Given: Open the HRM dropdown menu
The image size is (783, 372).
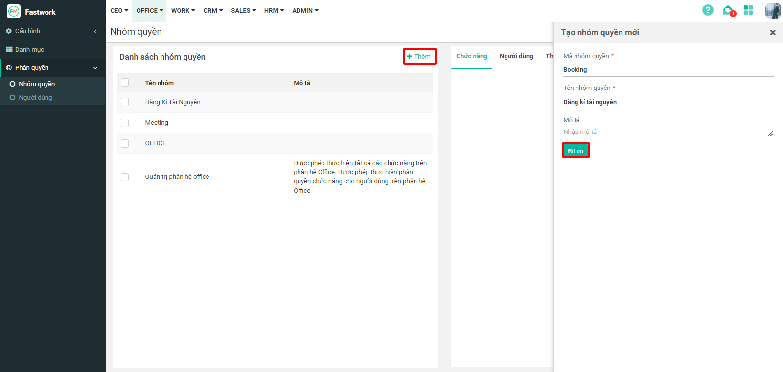Looking at the screenshot, I should pos(274,10).
